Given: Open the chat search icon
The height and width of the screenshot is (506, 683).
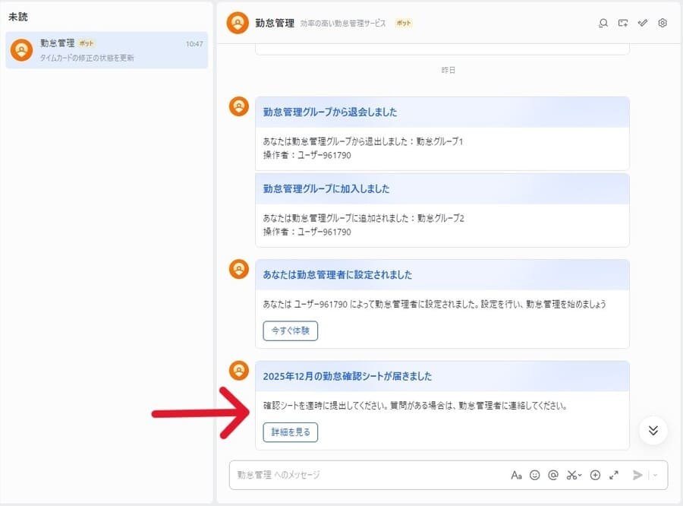Looking at the screenshot, I should point(603,23).
